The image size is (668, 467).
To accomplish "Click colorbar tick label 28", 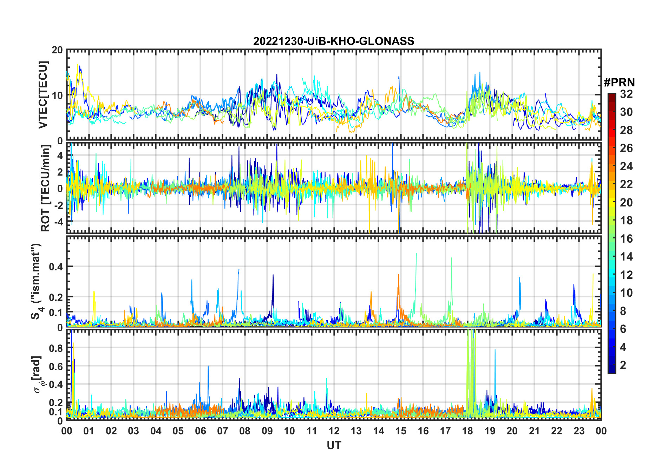I will (x=626, y=130).
